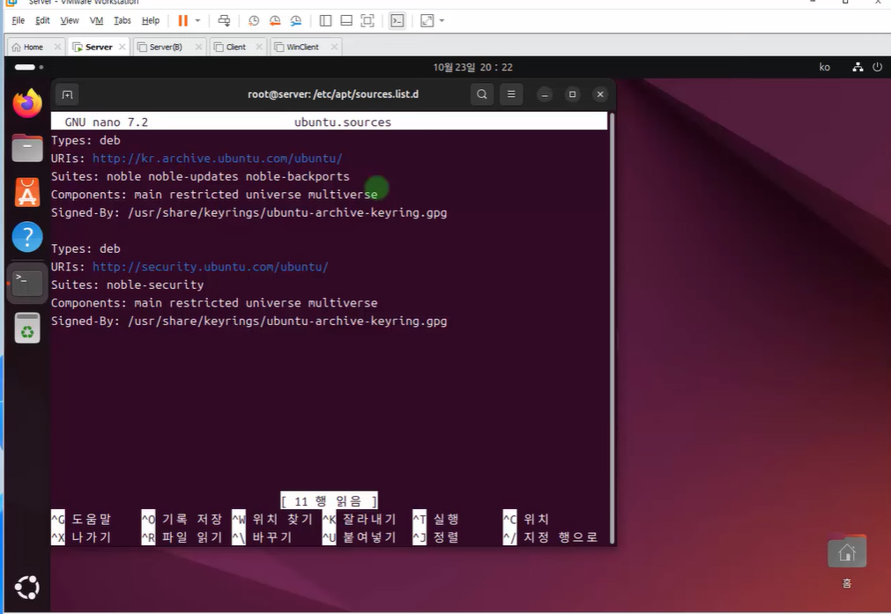Open a new terminal tab icon
Screen dimensions: 891x614
(67, 94)
